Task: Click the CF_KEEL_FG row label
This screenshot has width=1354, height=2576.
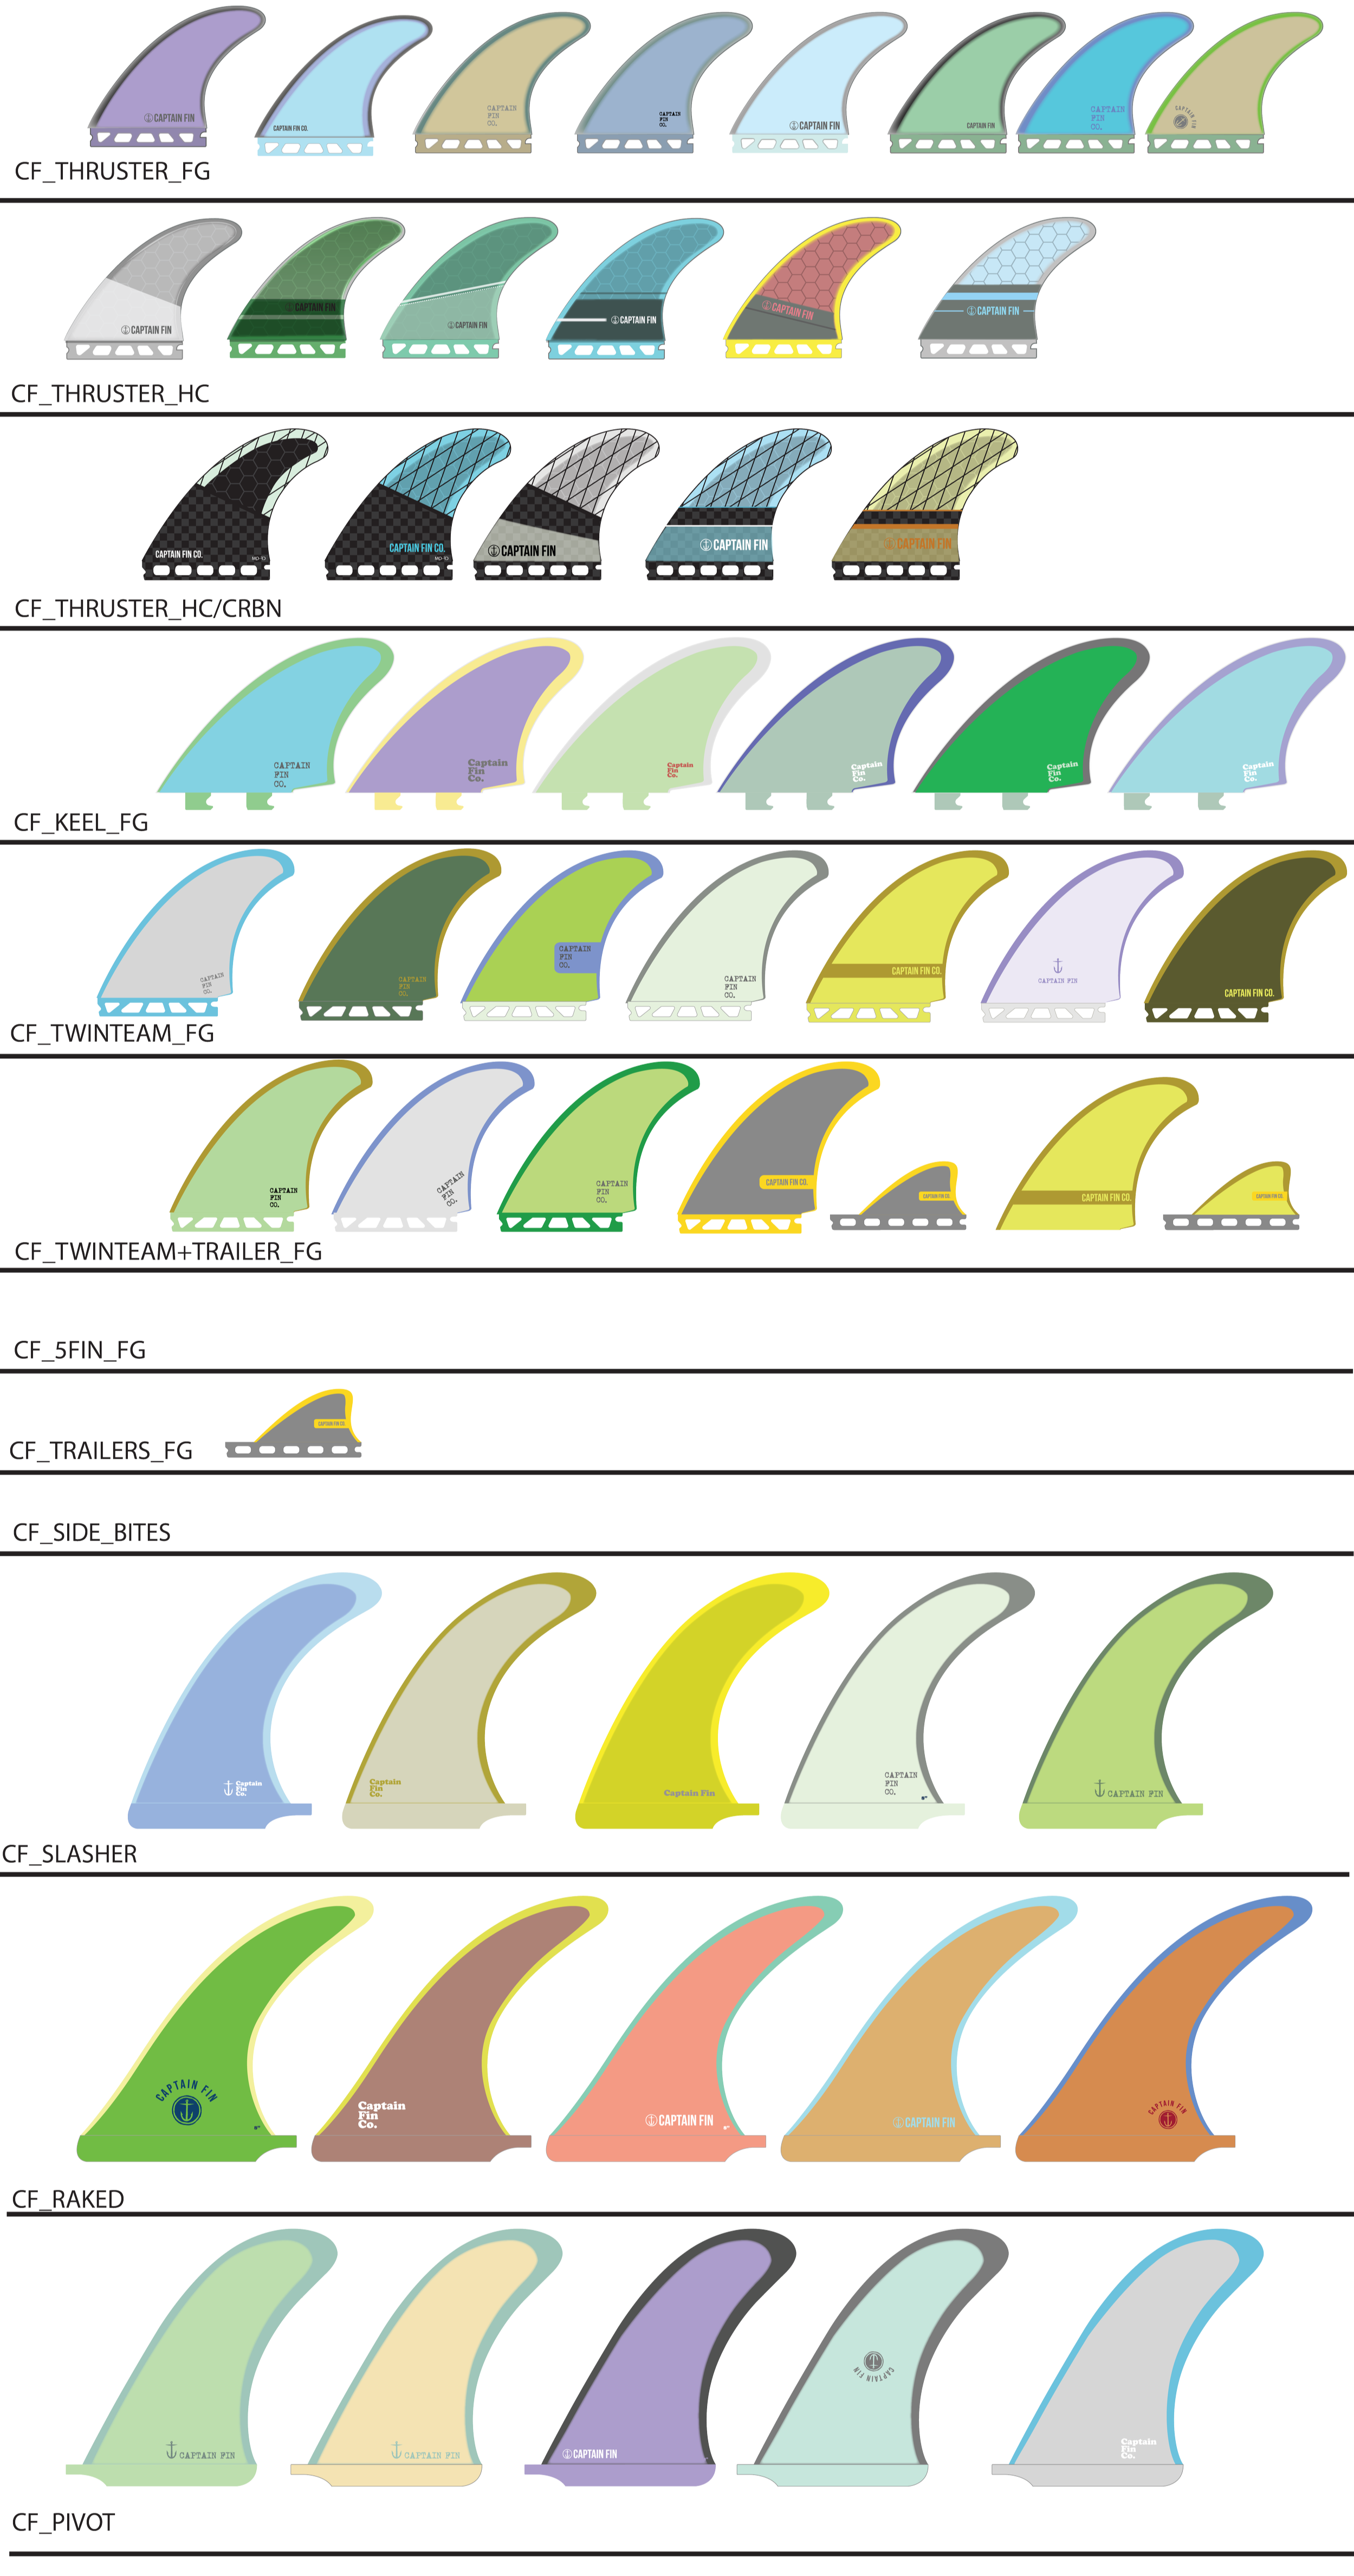Action: click(80, 822)
